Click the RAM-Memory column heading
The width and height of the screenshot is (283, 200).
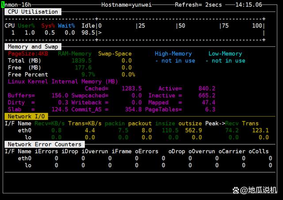(x=75, y=53)
